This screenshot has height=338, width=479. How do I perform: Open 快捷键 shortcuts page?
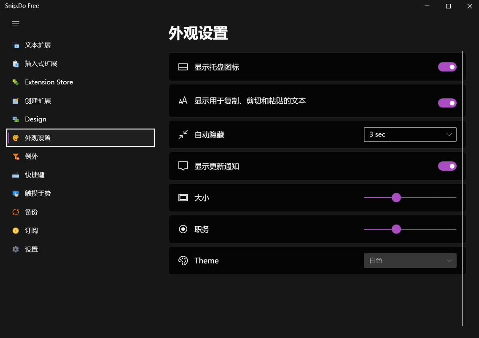81,175
